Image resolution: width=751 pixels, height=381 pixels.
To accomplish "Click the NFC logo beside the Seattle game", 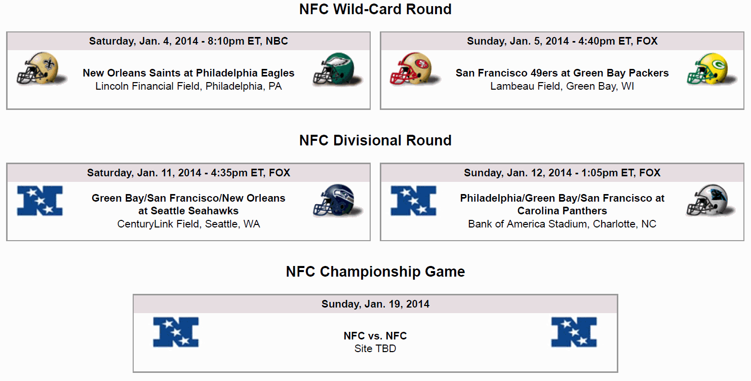I will pos(40,201).
